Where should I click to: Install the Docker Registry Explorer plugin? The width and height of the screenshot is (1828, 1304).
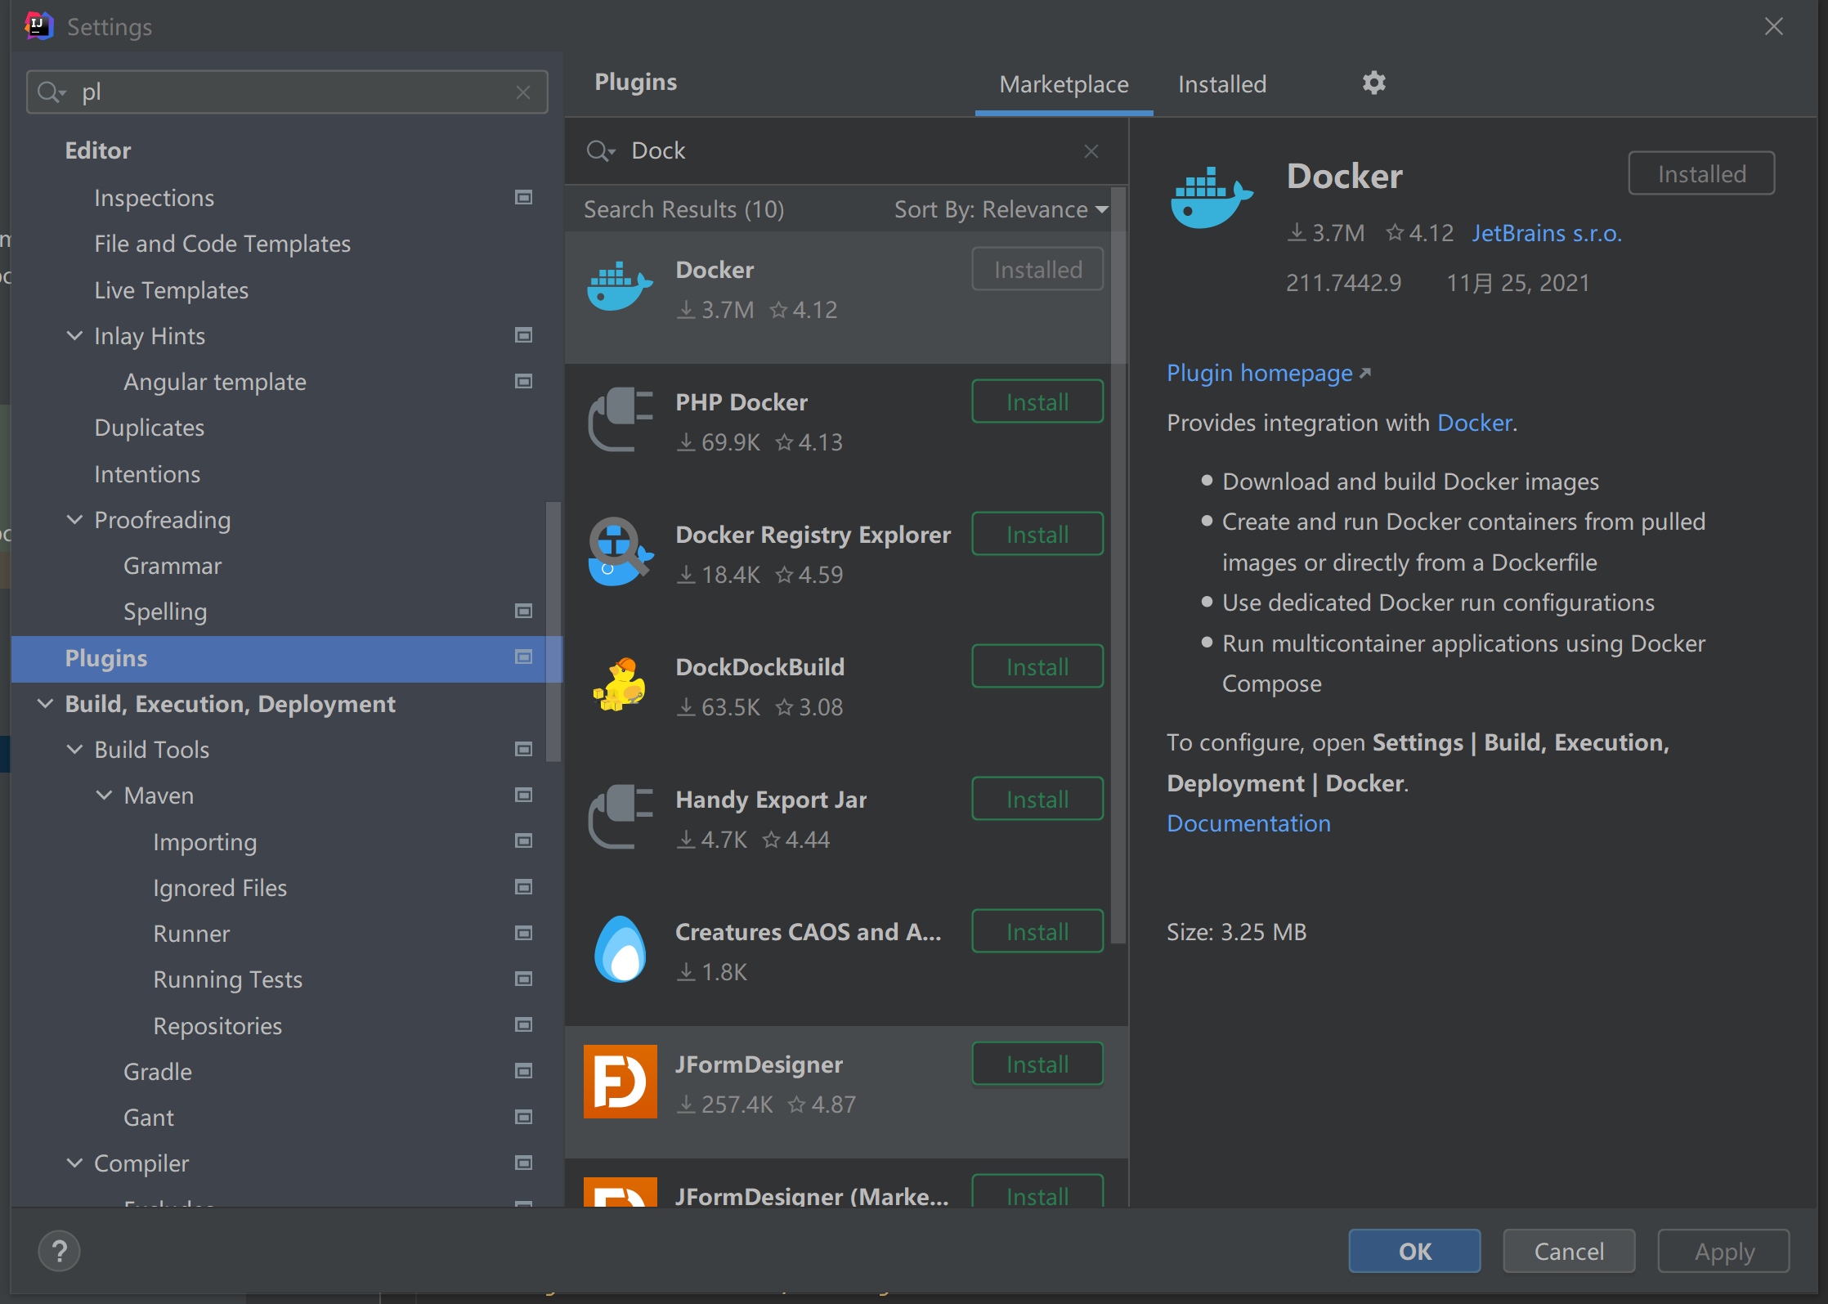click(1037, 533)
